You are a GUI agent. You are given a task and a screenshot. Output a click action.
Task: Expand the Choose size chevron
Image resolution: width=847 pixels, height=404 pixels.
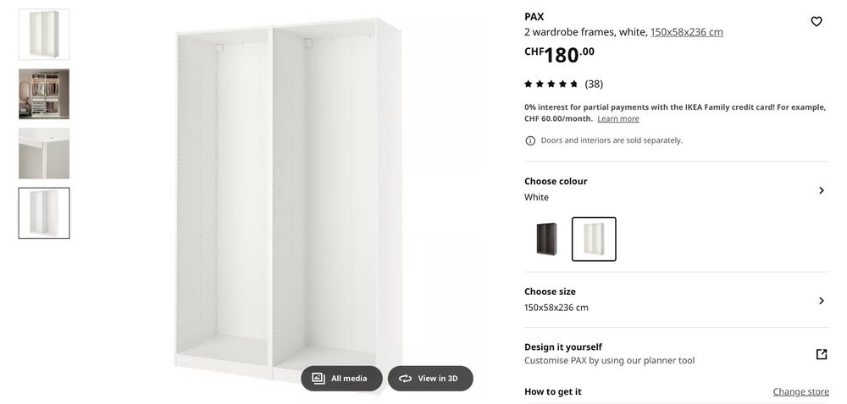click(821, 301)
